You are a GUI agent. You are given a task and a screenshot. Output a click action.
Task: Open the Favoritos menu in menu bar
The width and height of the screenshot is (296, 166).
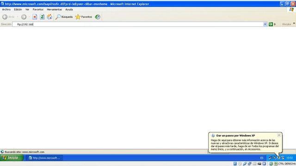38,9
